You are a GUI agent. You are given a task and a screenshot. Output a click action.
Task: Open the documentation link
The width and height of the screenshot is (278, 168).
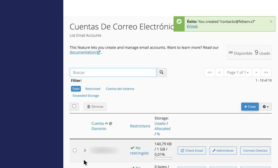tap(83, 52)
